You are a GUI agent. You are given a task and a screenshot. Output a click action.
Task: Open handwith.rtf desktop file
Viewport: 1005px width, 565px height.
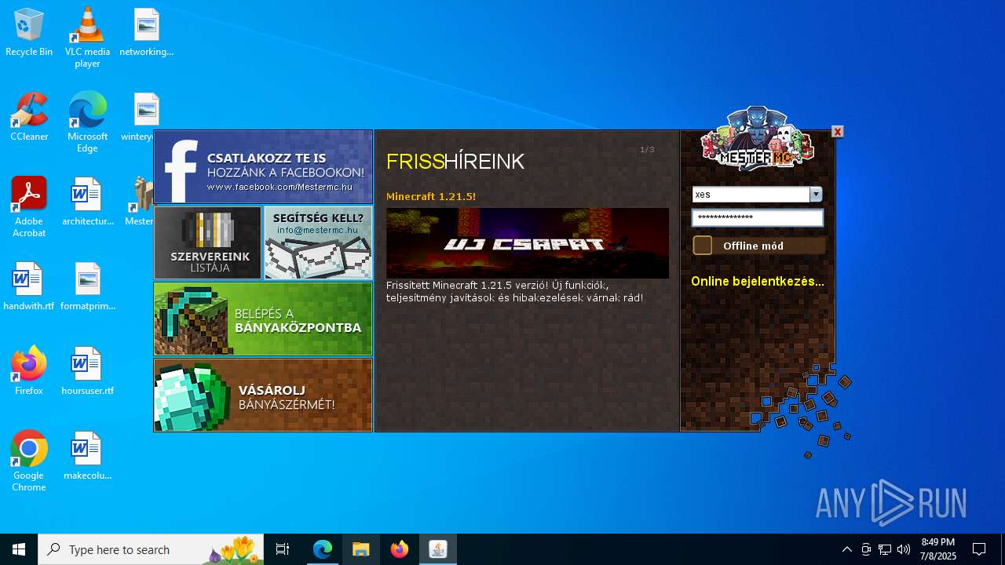[29, 287]
